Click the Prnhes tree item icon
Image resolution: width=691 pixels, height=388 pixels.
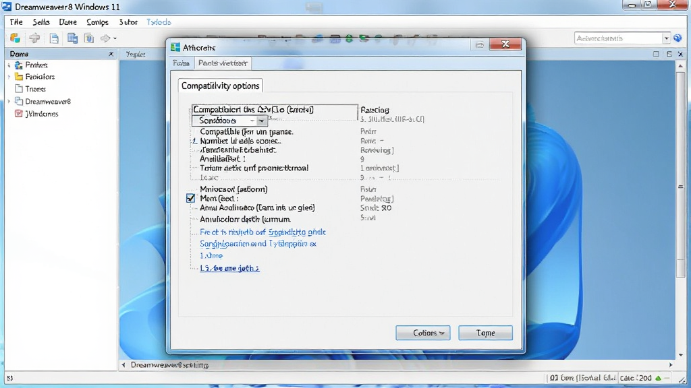18,65
